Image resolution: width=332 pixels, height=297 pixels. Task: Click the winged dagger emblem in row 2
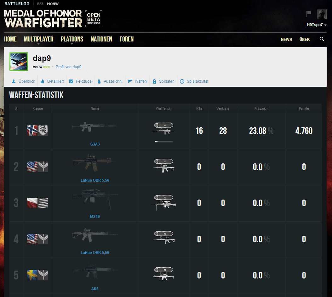tap(43, 167)
